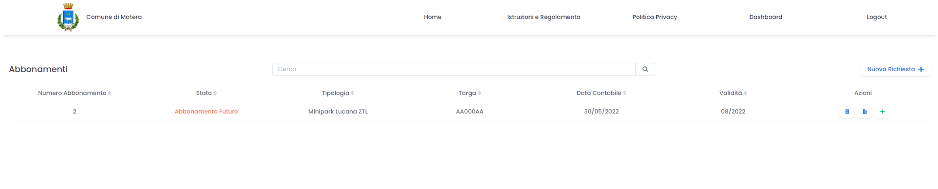This screenshot has width=938, height=189.
Task: Sort the table by Stato
Action: coord(215,93)
